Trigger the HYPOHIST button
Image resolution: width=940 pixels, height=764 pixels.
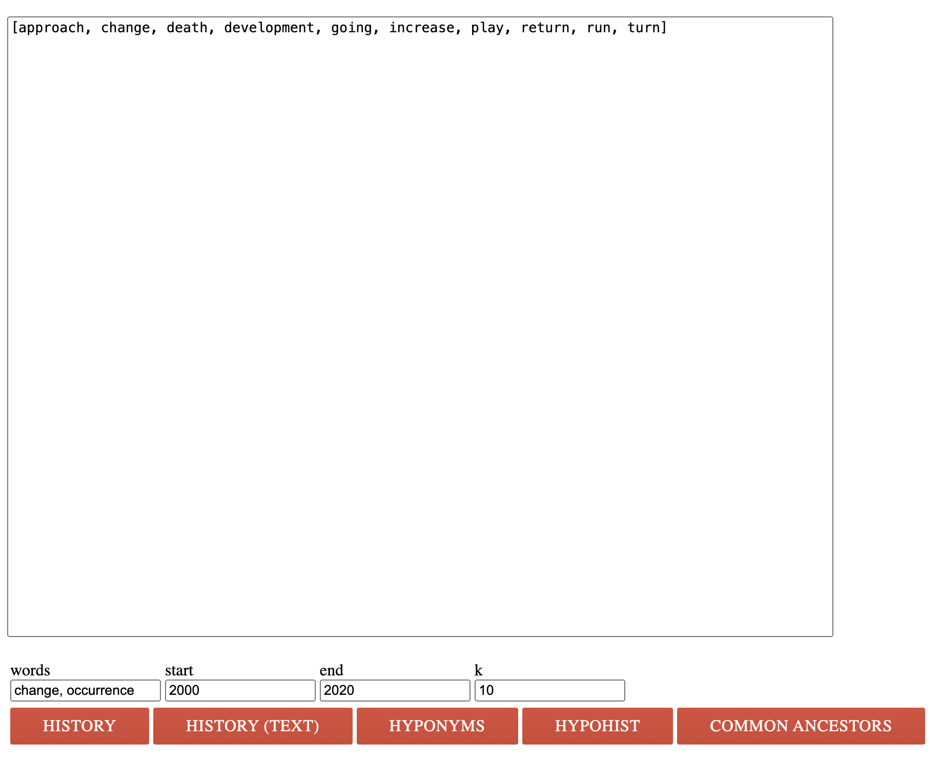[597, 726]
